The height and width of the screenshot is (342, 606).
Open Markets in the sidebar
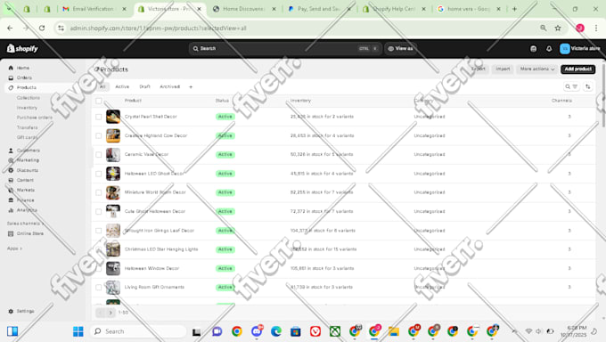coord(25,190)
